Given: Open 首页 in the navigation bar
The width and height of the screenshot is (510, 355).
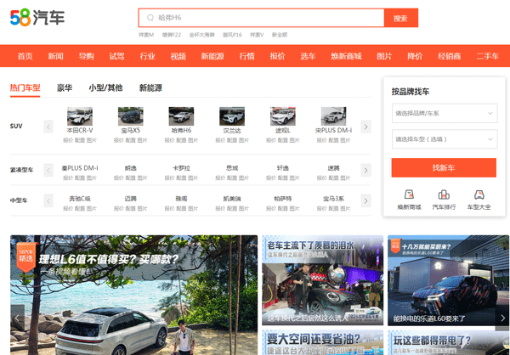Looking at the screenshot, I should tap(25, 56).
